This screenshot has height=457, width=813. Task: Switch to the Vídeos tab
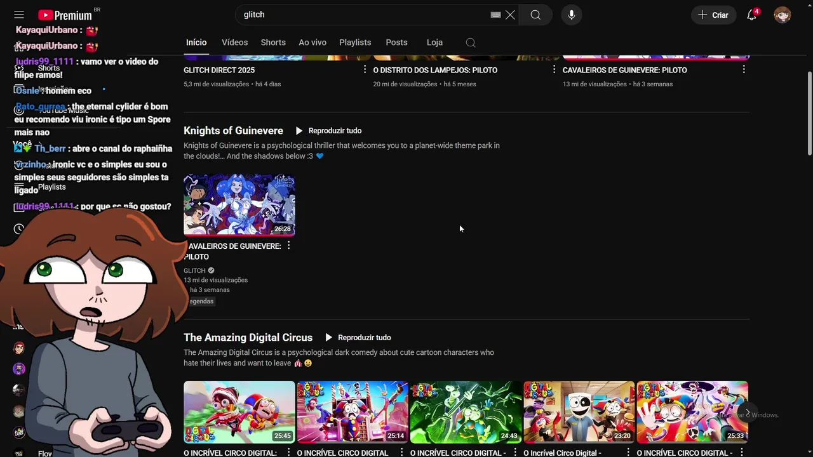pos(234,43)
